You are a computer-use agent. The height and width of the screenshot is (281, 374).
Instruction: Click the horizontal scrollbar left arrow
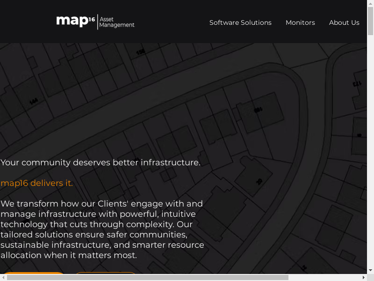[x=3, y=277]
